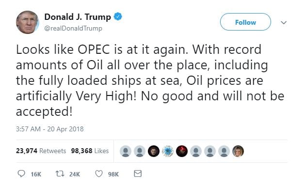Click the first default grey liker avatar

click(126, 151)
